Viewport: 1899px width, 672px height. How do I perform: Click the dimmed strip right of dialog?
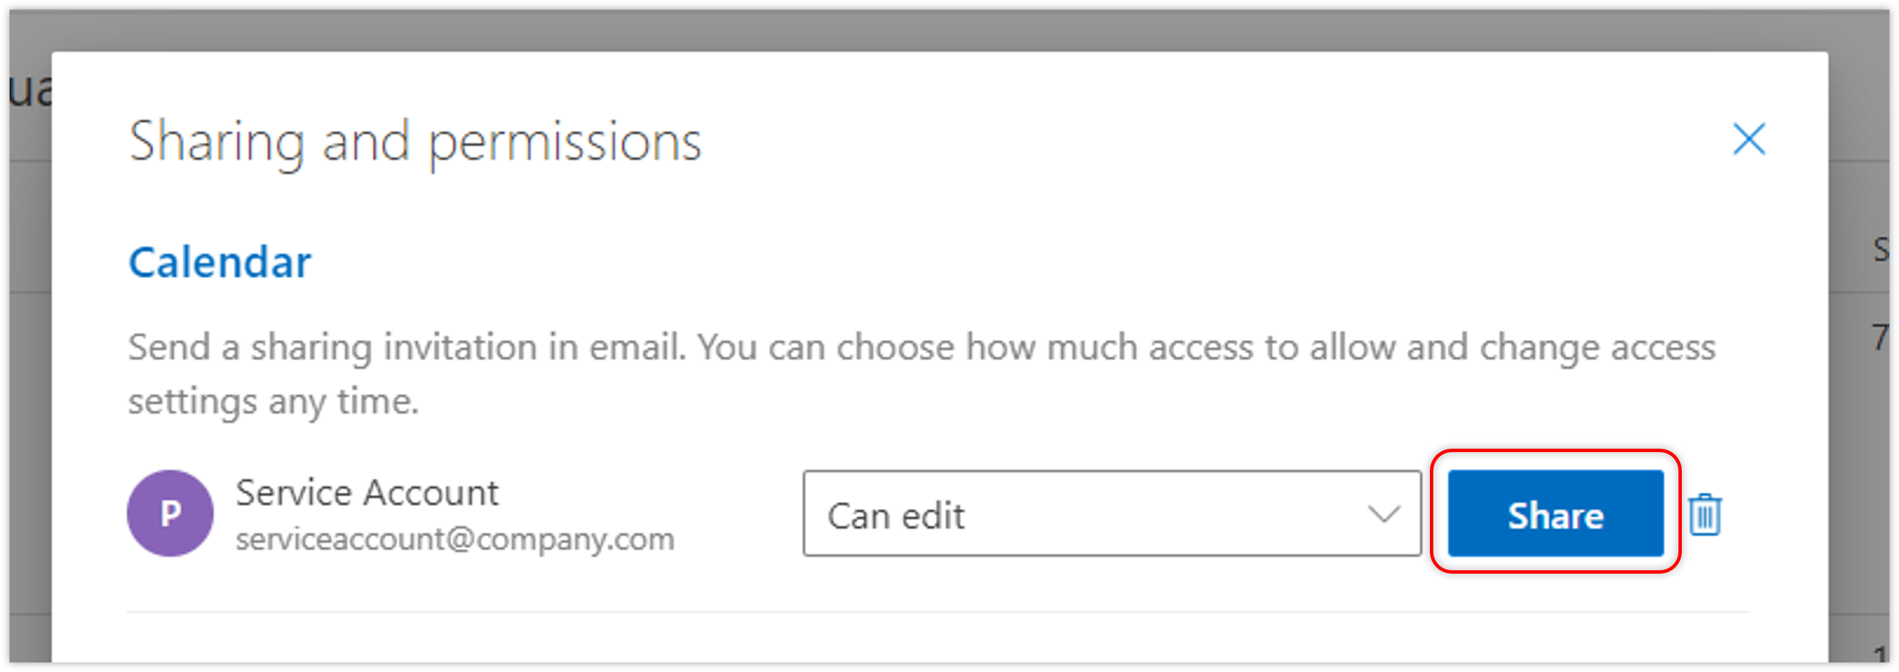pos(1862,443)
